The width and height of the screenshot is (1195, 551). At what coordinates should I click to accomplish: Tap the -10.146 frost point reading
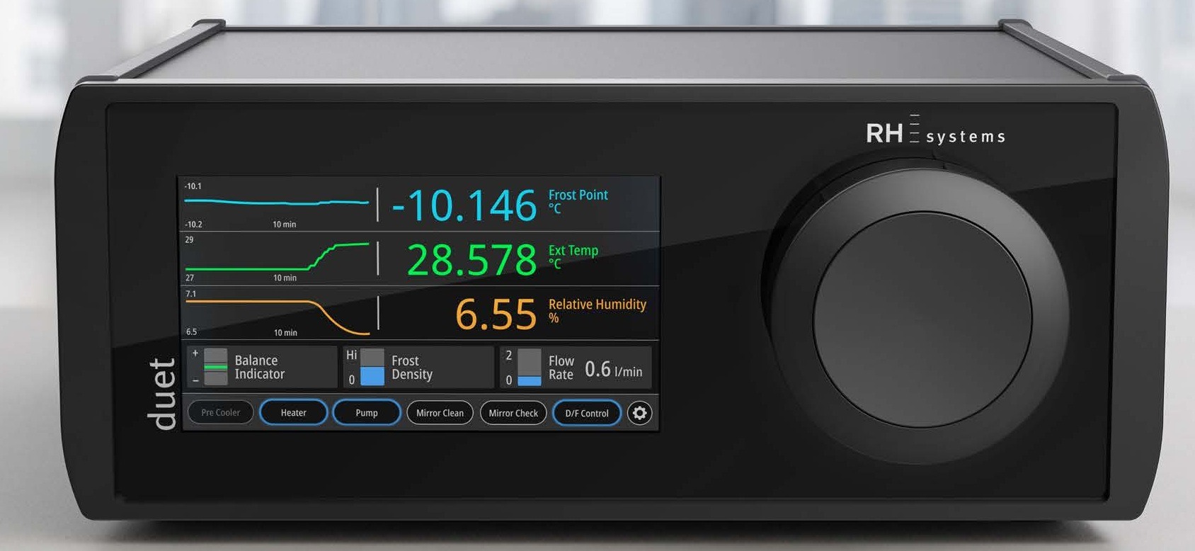click(x=464, y=205)
